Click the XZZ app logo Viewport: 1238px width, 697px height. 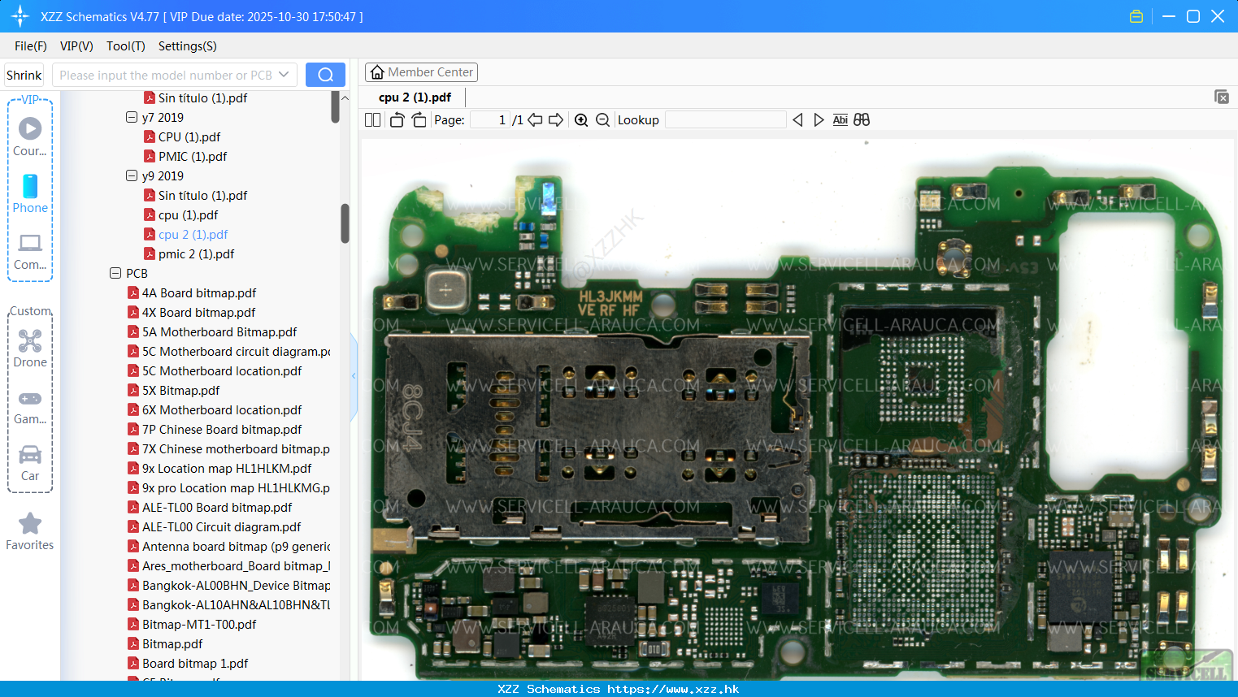pos(20,16)
